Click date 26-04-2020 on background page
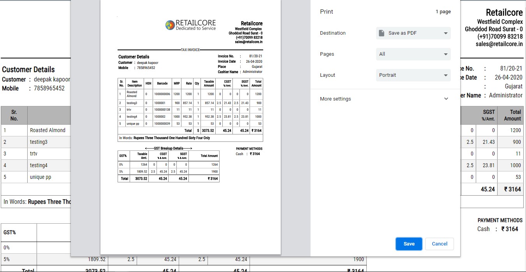This screenshot has width=526, height=272. tap(508, 78)
